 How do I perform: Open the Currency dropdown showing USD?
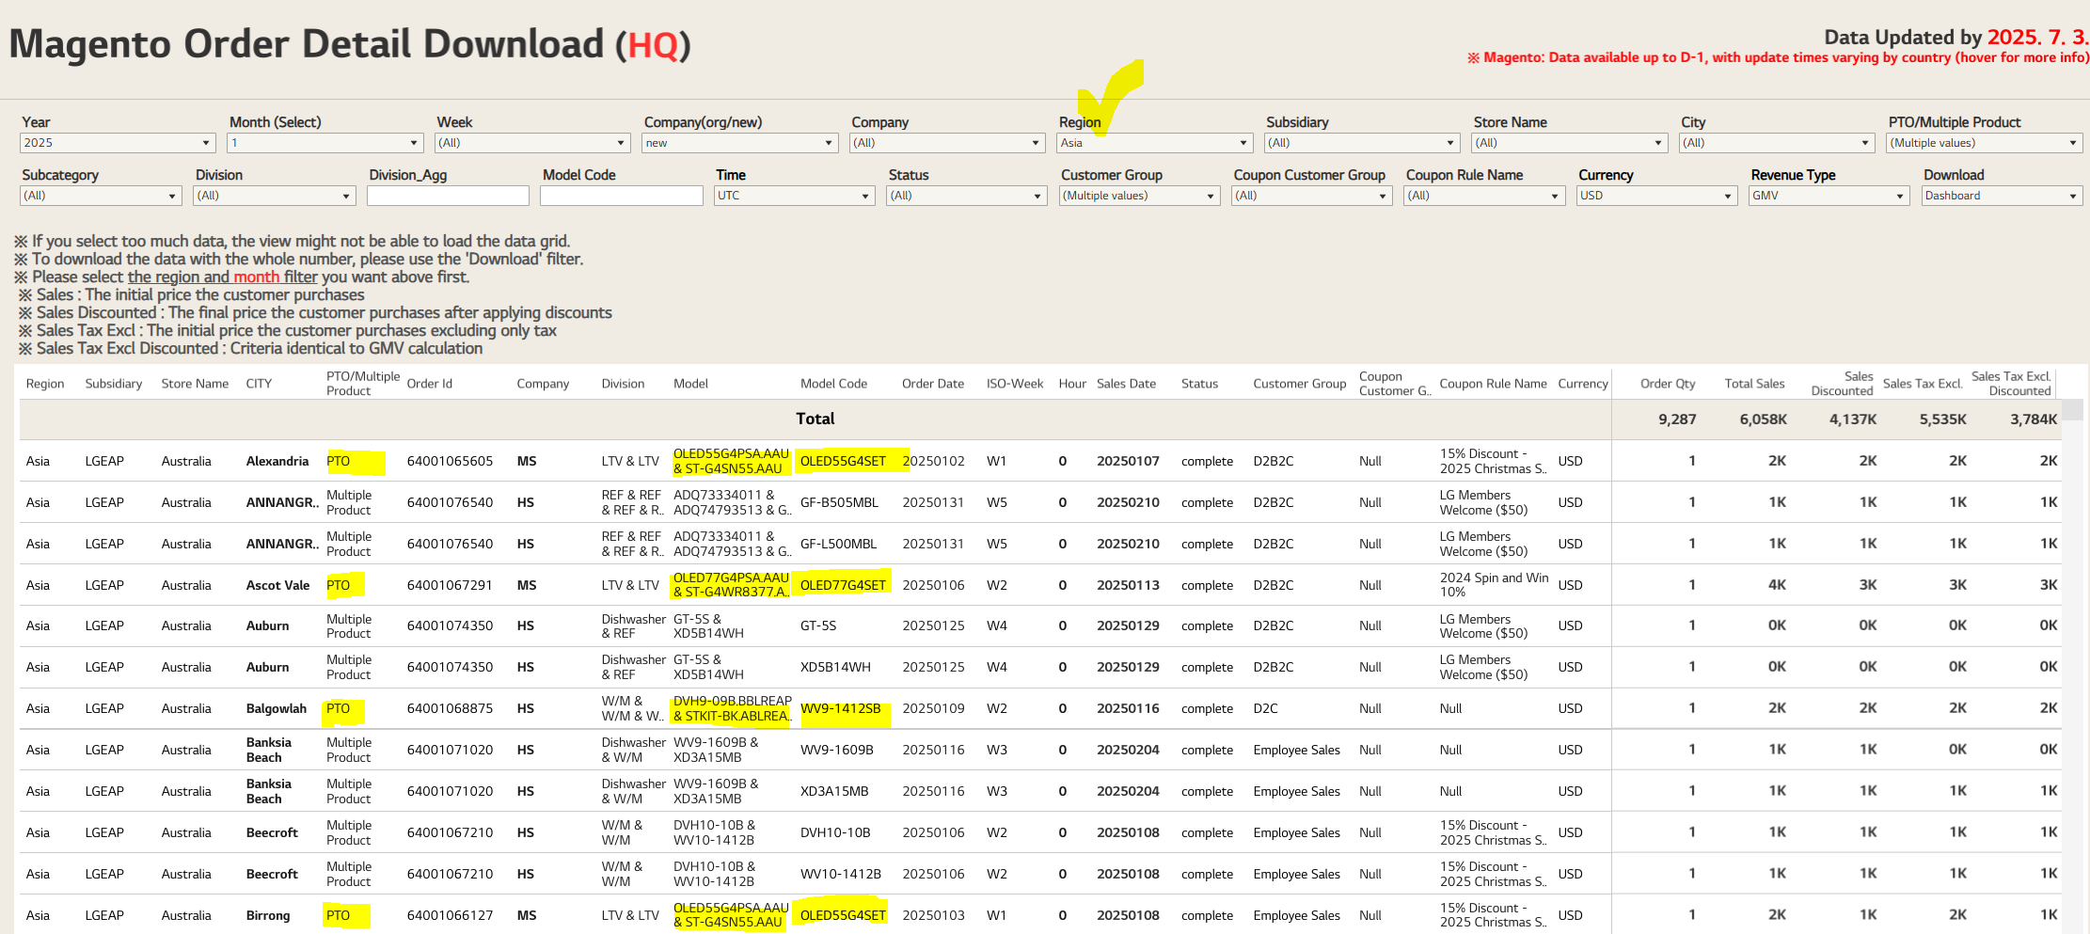(1656, 196)
